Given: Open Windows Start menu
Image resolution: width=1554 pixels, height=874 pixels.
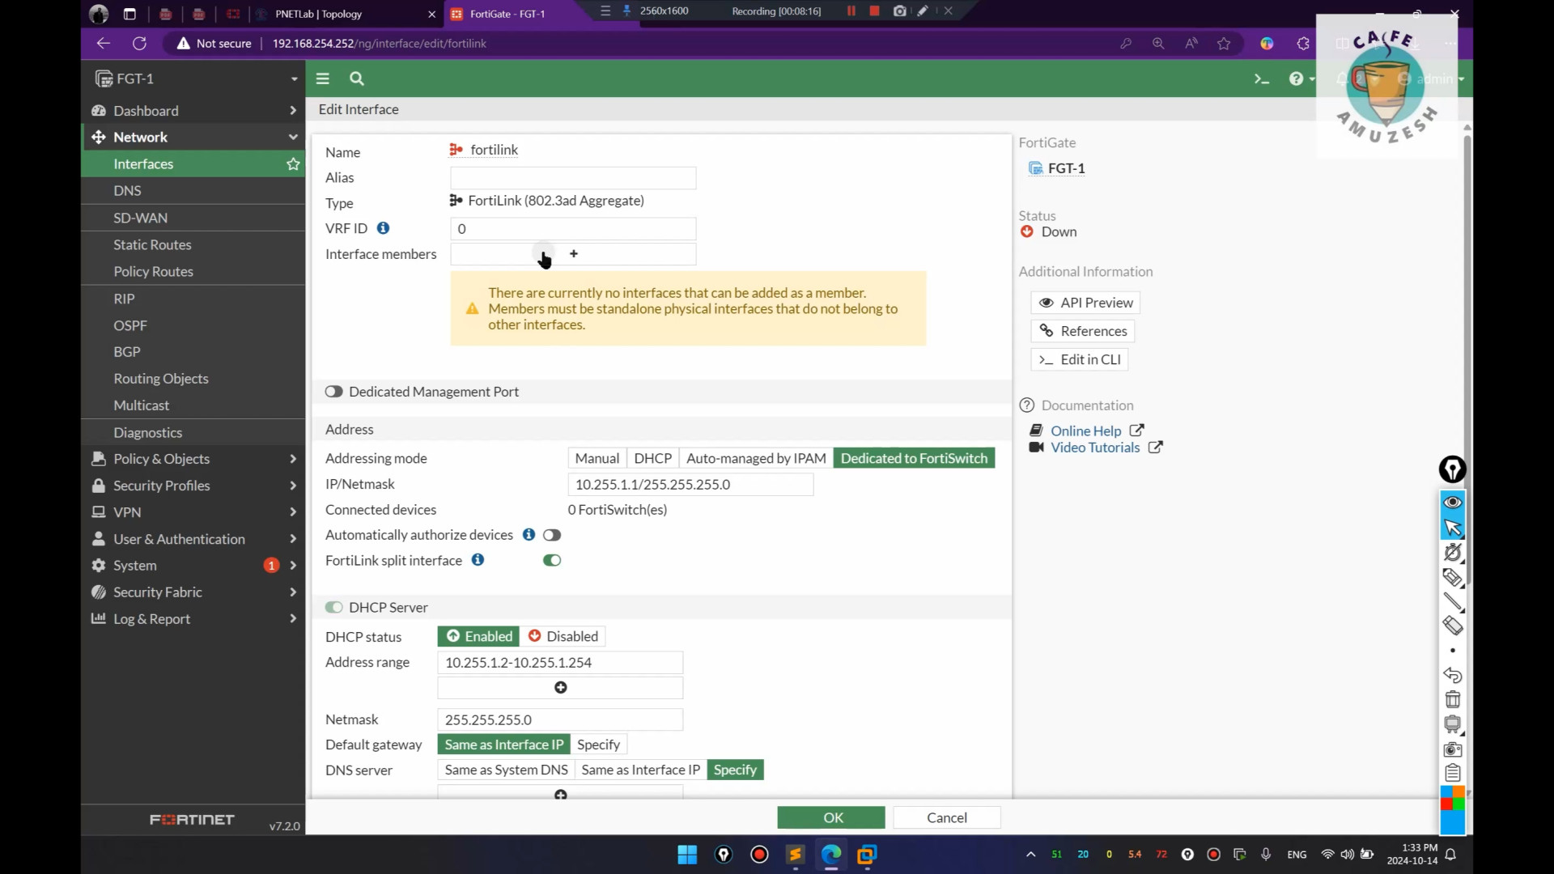Looking at the screenshot, I should (687, 855).
